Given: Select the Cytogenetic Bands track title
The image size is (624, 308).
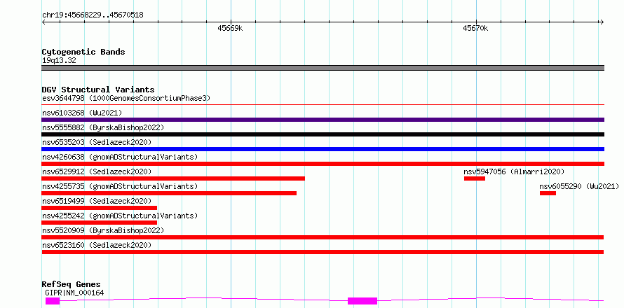Looking at the screenshot, I should tap(83, 52).
